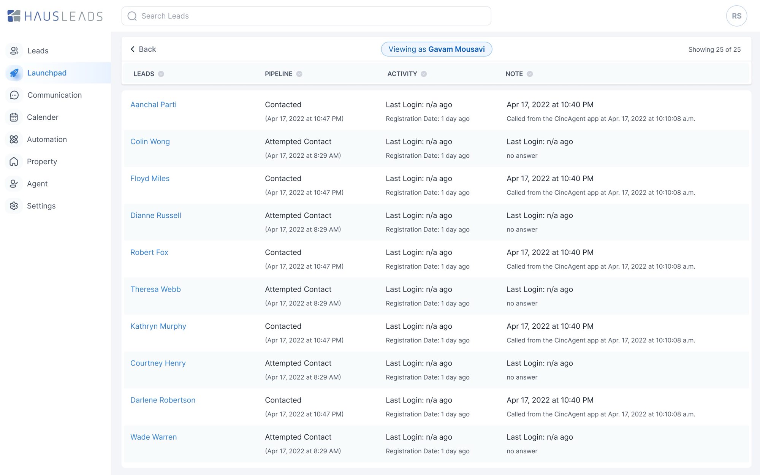The height and width of the screenshot is (475, 760).
Task: Click pipeline date in Darlene Robertson row
Action: click(304, 414)
